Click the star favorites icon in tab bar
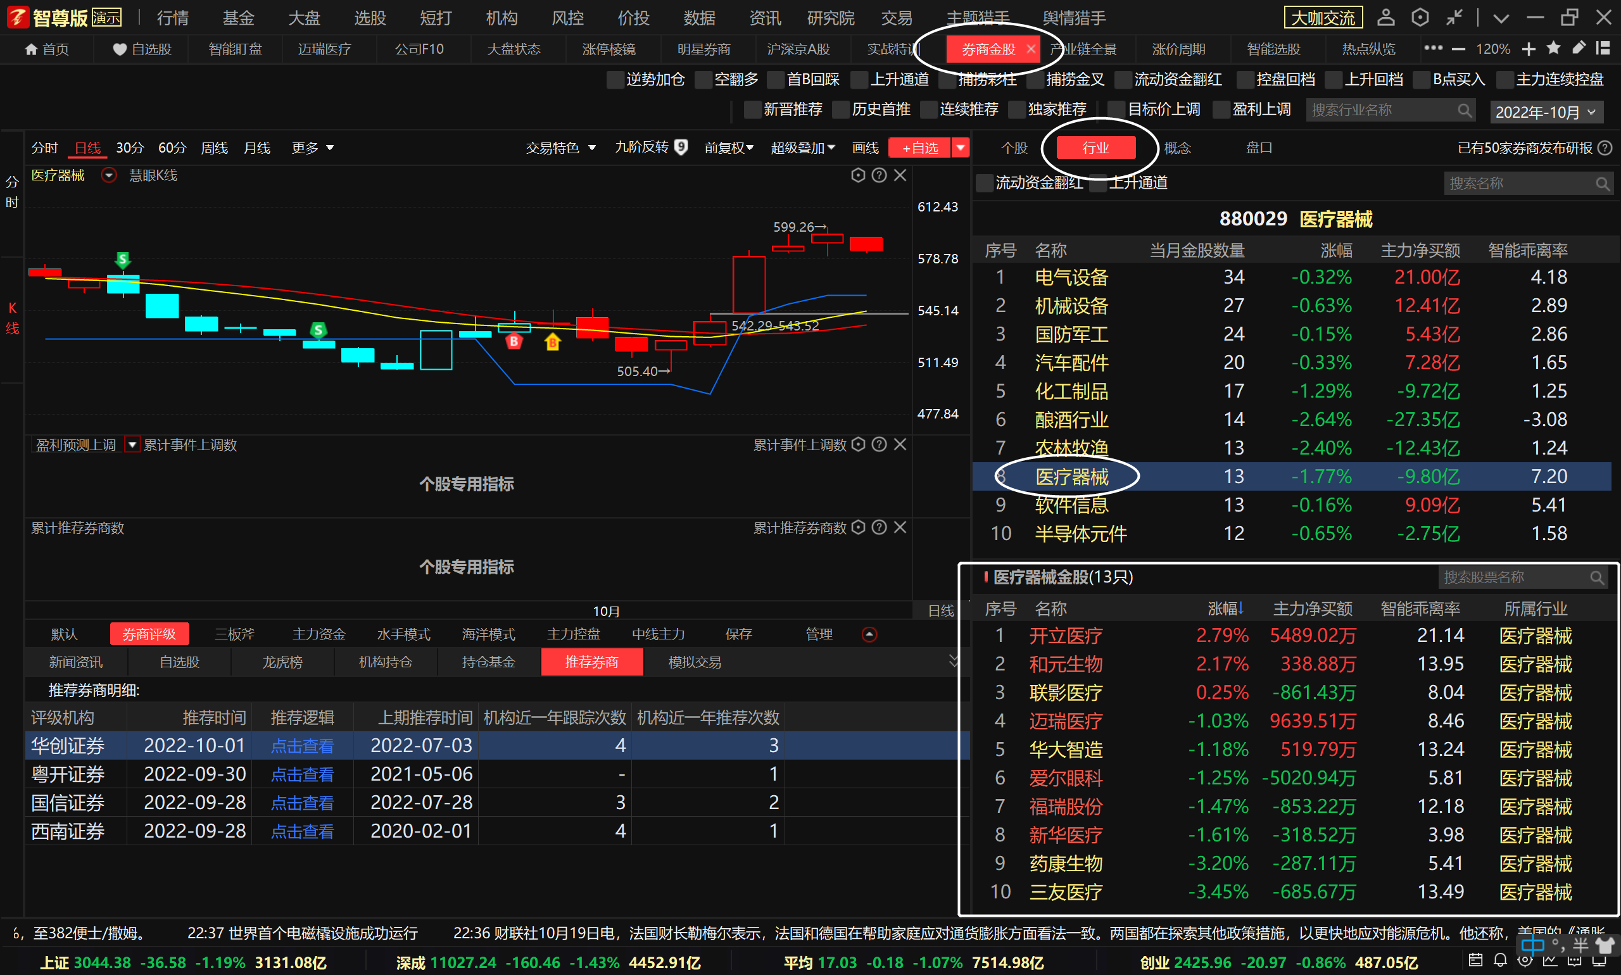This screenshot has height=975, width=1621. tap(1554, 48)
